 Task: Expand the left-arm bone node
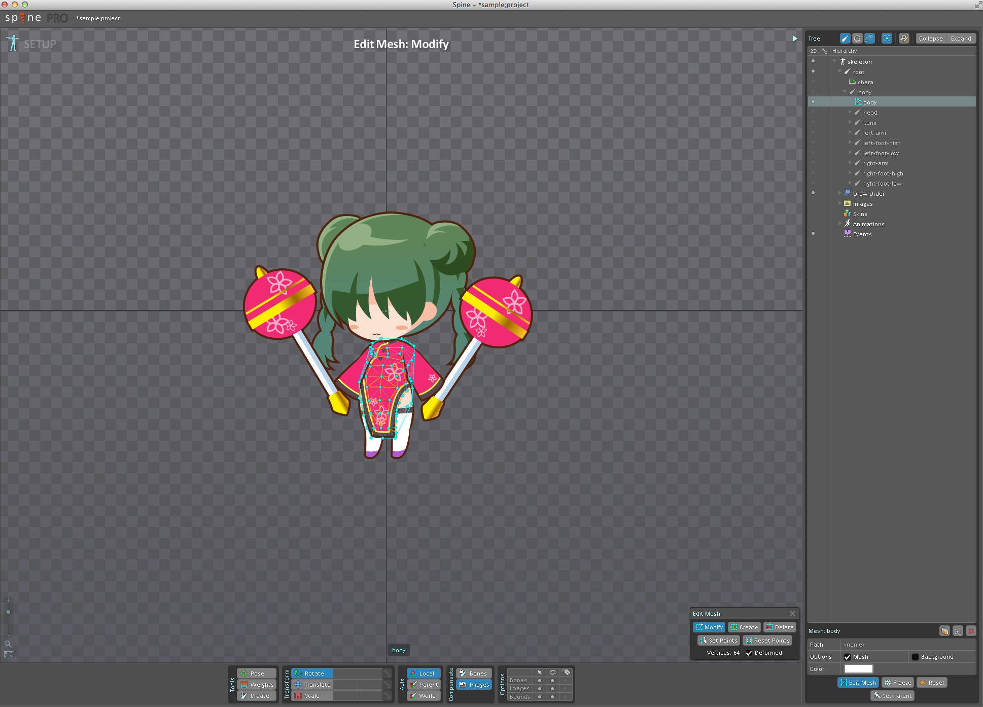click(850, 132)
